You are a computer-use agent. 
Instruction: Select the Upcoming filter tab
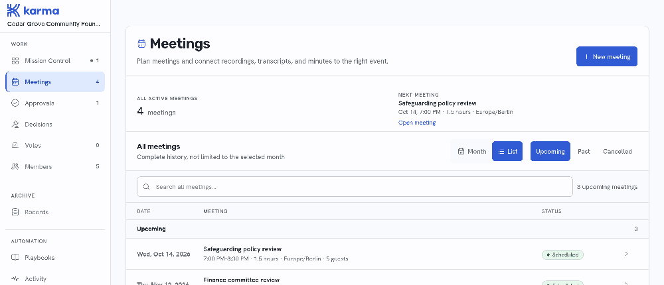[550, 151]
